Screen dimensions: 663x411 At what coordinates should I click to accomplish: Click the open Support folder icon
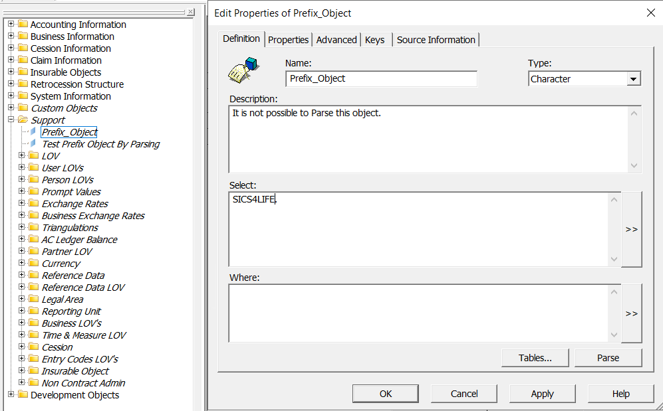tap(23, 120)
